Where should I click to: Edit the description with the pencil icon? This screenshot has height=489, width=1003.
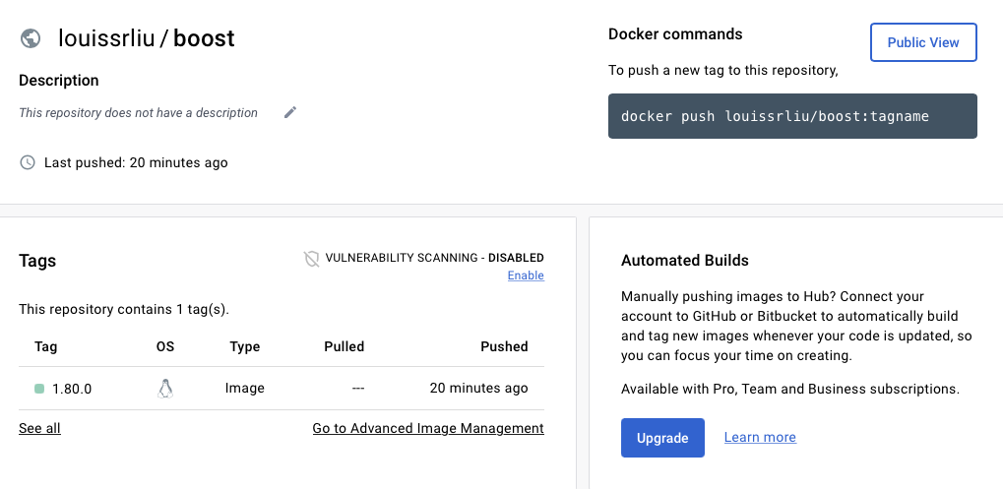point(290,112)
